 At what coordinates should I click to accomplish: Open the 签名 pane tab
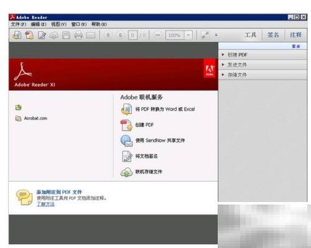pyautogui.click(x=273, y=35)
